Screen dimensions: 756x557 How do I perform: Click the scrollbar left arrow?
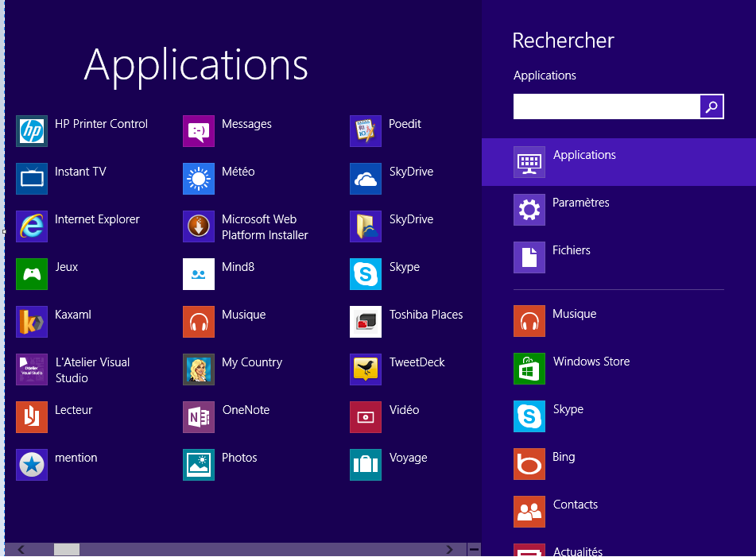coord(21,550)
